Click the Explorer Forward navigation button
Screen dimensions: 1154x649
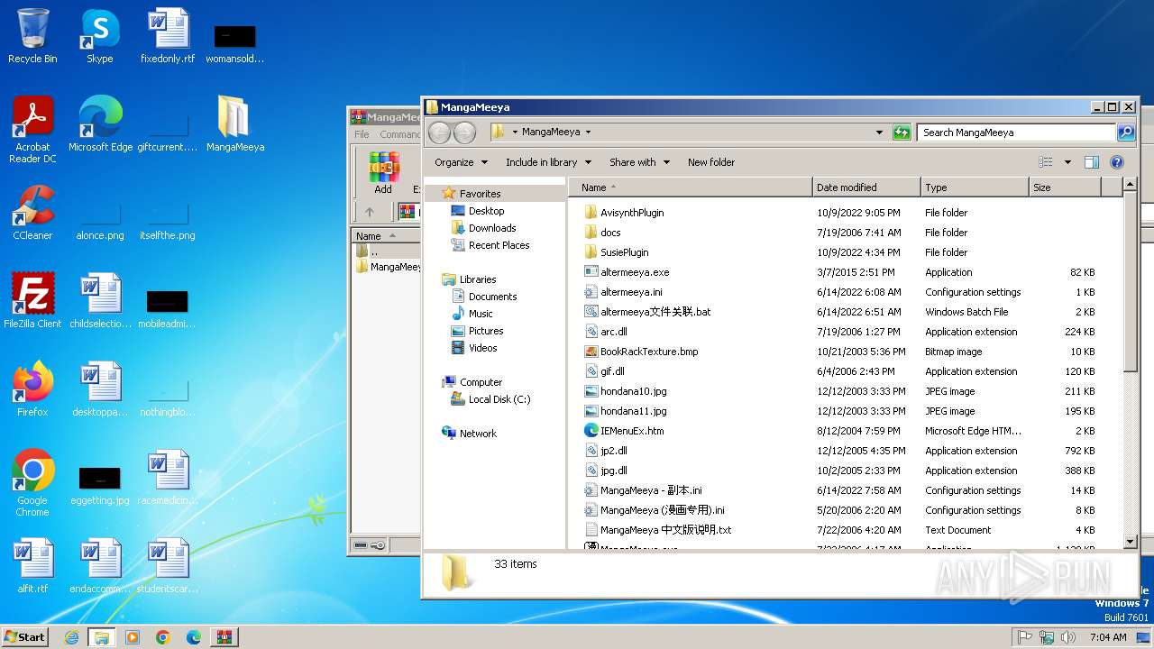tap(464, 133)
